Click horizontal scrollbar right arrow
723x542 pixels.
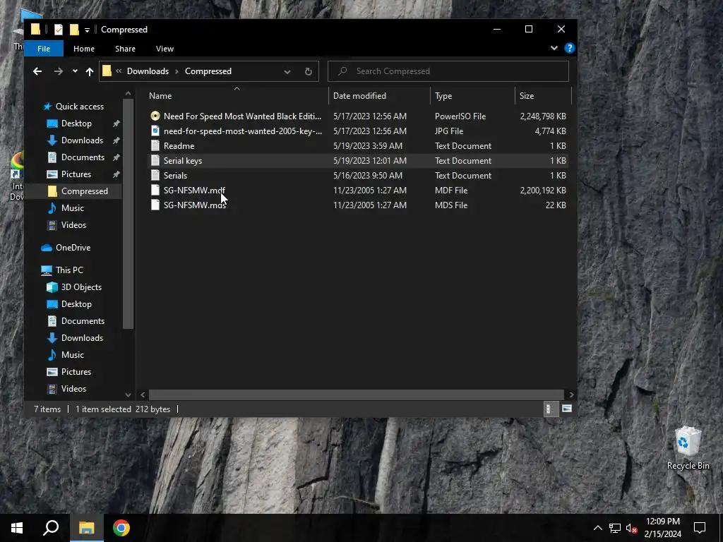pyautogui.click(x=572, y=395)
